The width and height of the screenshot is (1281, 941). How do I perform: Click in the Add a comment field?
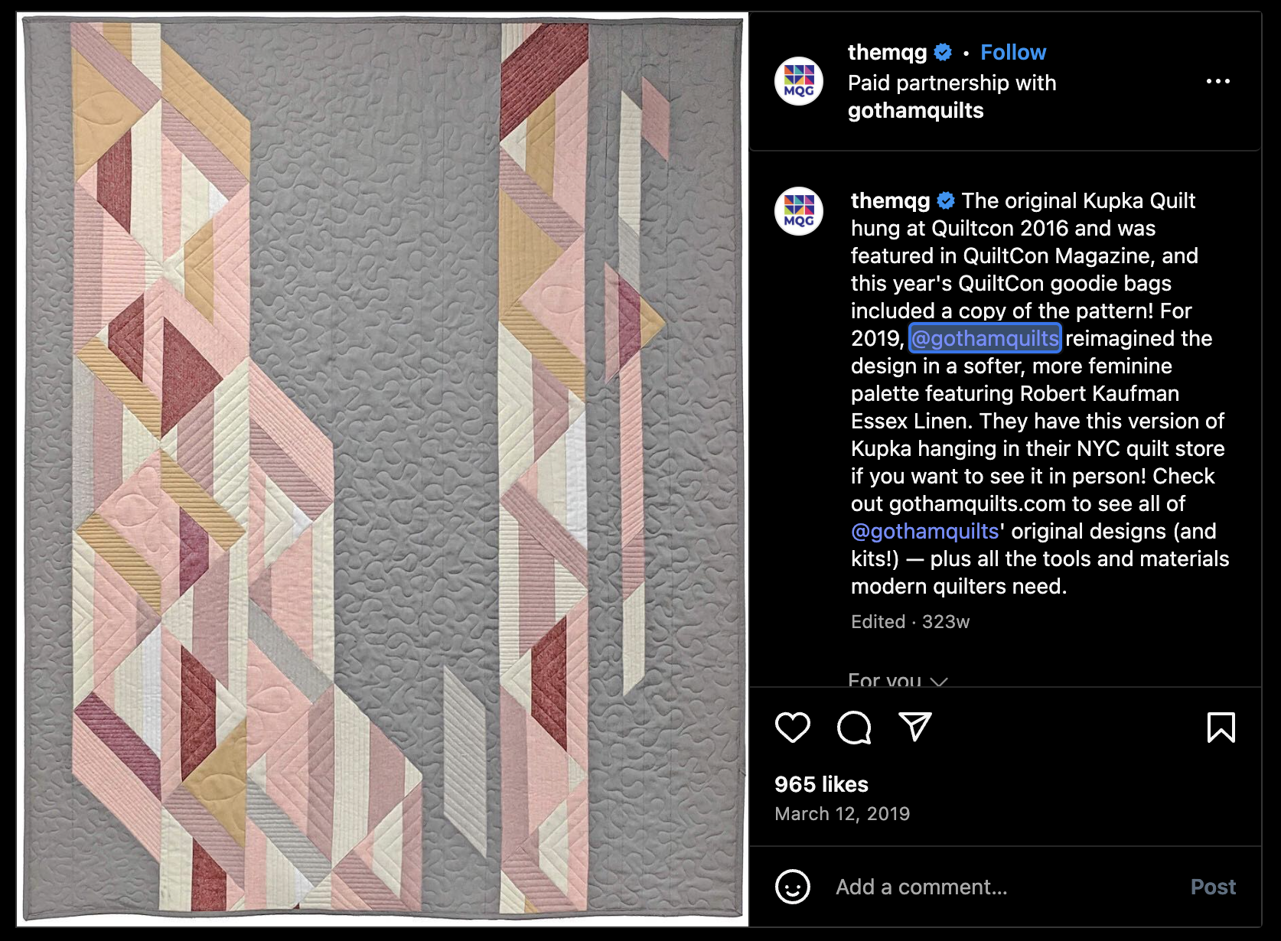[1002, 887]
